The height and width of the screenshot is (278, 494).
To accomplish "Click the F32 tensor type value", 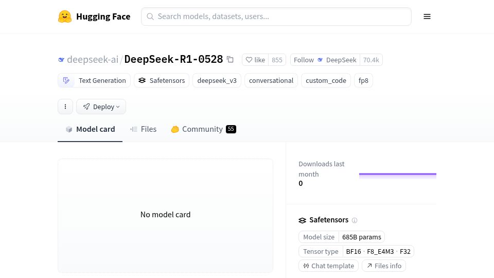I will pos(405,252).
